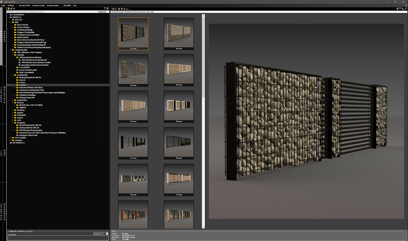The width and height of the screenshot is (408, 241).
Task: Open the favorite scripts menu
Action: tap(39, 5)
